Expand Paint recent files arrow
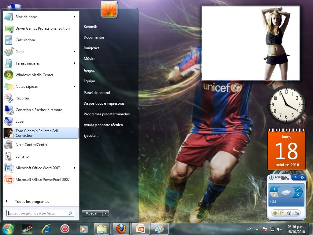Screen dimensions: 313x235 [75, 51]
